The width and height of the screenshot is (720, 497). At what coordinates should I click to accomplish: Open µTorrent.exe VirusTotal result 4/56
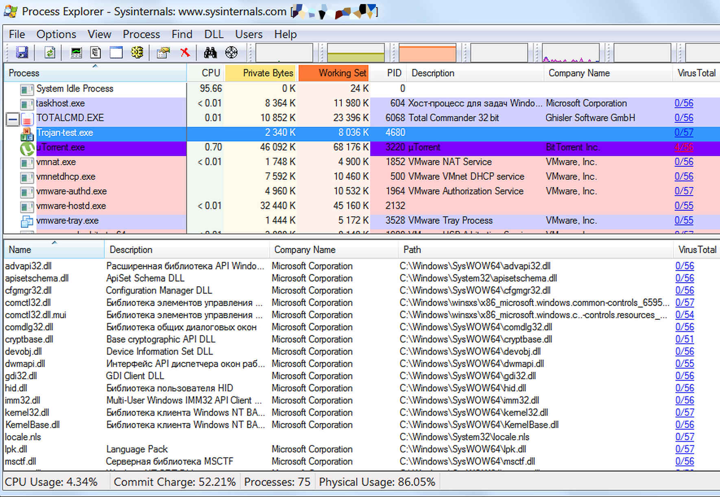click(684, 147)
